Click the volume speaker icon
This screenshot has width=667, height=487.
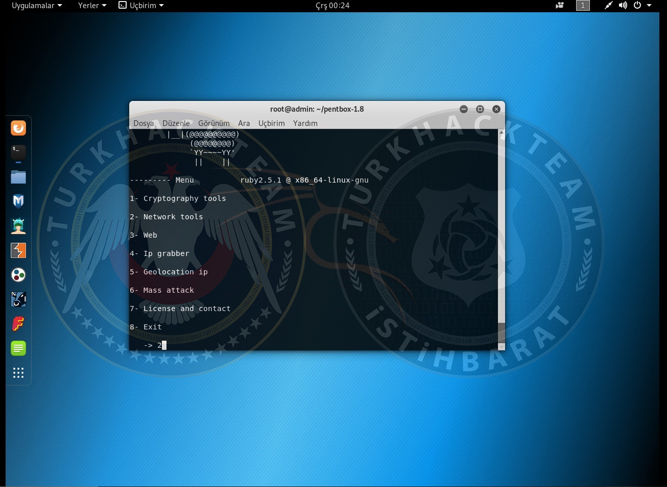pos(623,6)
